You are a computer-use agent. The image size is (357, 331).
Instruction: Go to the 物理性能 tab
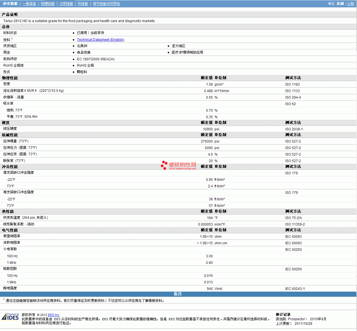[48, 4]
